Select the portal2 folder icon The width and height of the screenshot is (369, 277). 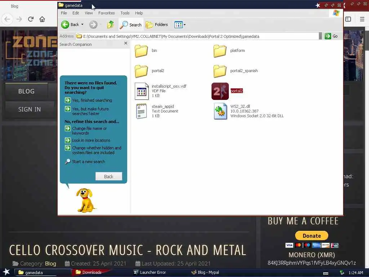click(141, 71)
